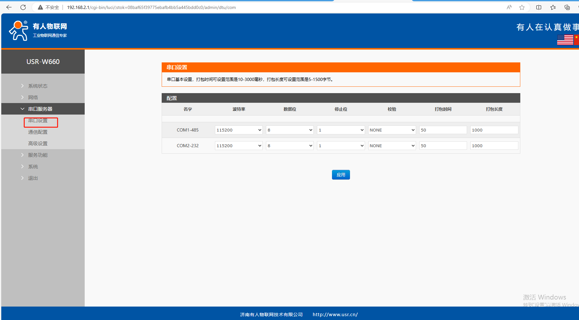
Task: Open COM1-485 baud rate dropdown
Action: click(239, 130)
